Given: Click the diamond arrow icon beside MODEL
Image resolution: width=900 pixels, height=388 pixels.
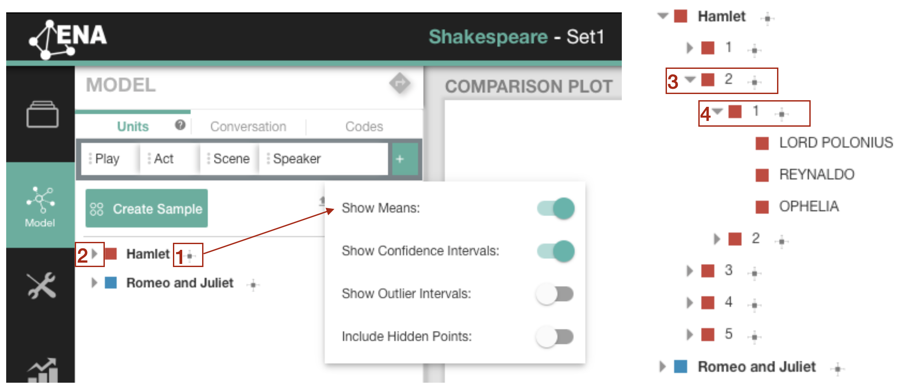Looking at the screenshot, I should pos(399,83).
